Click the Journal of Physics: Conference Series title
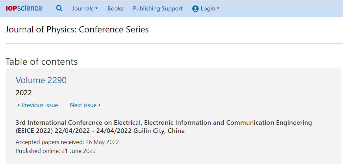Screen dimensions: 343x166 (x=77, y=29)
